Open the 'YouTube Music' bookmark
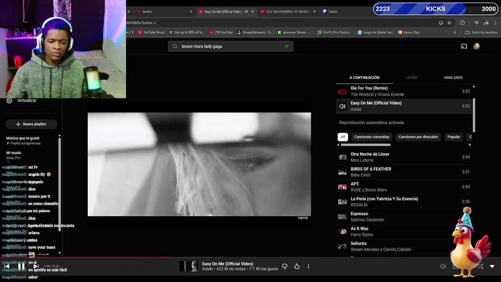Screen dimensions: 501x282 pyautogui.click(x=151, y=32)
